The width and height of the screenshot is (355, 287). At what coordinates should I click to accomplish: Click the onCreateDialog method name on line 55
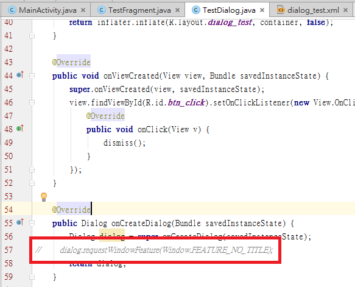[141, 224]
